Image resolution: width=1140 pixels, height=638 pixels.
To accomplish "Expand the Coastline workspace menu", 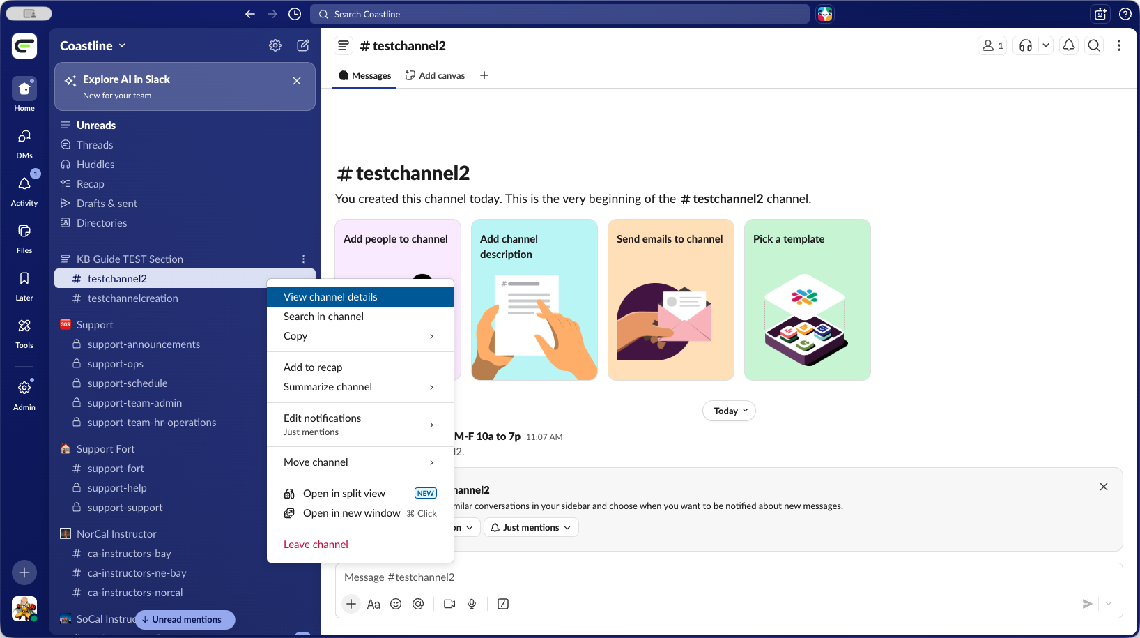I will pos(93,45).
